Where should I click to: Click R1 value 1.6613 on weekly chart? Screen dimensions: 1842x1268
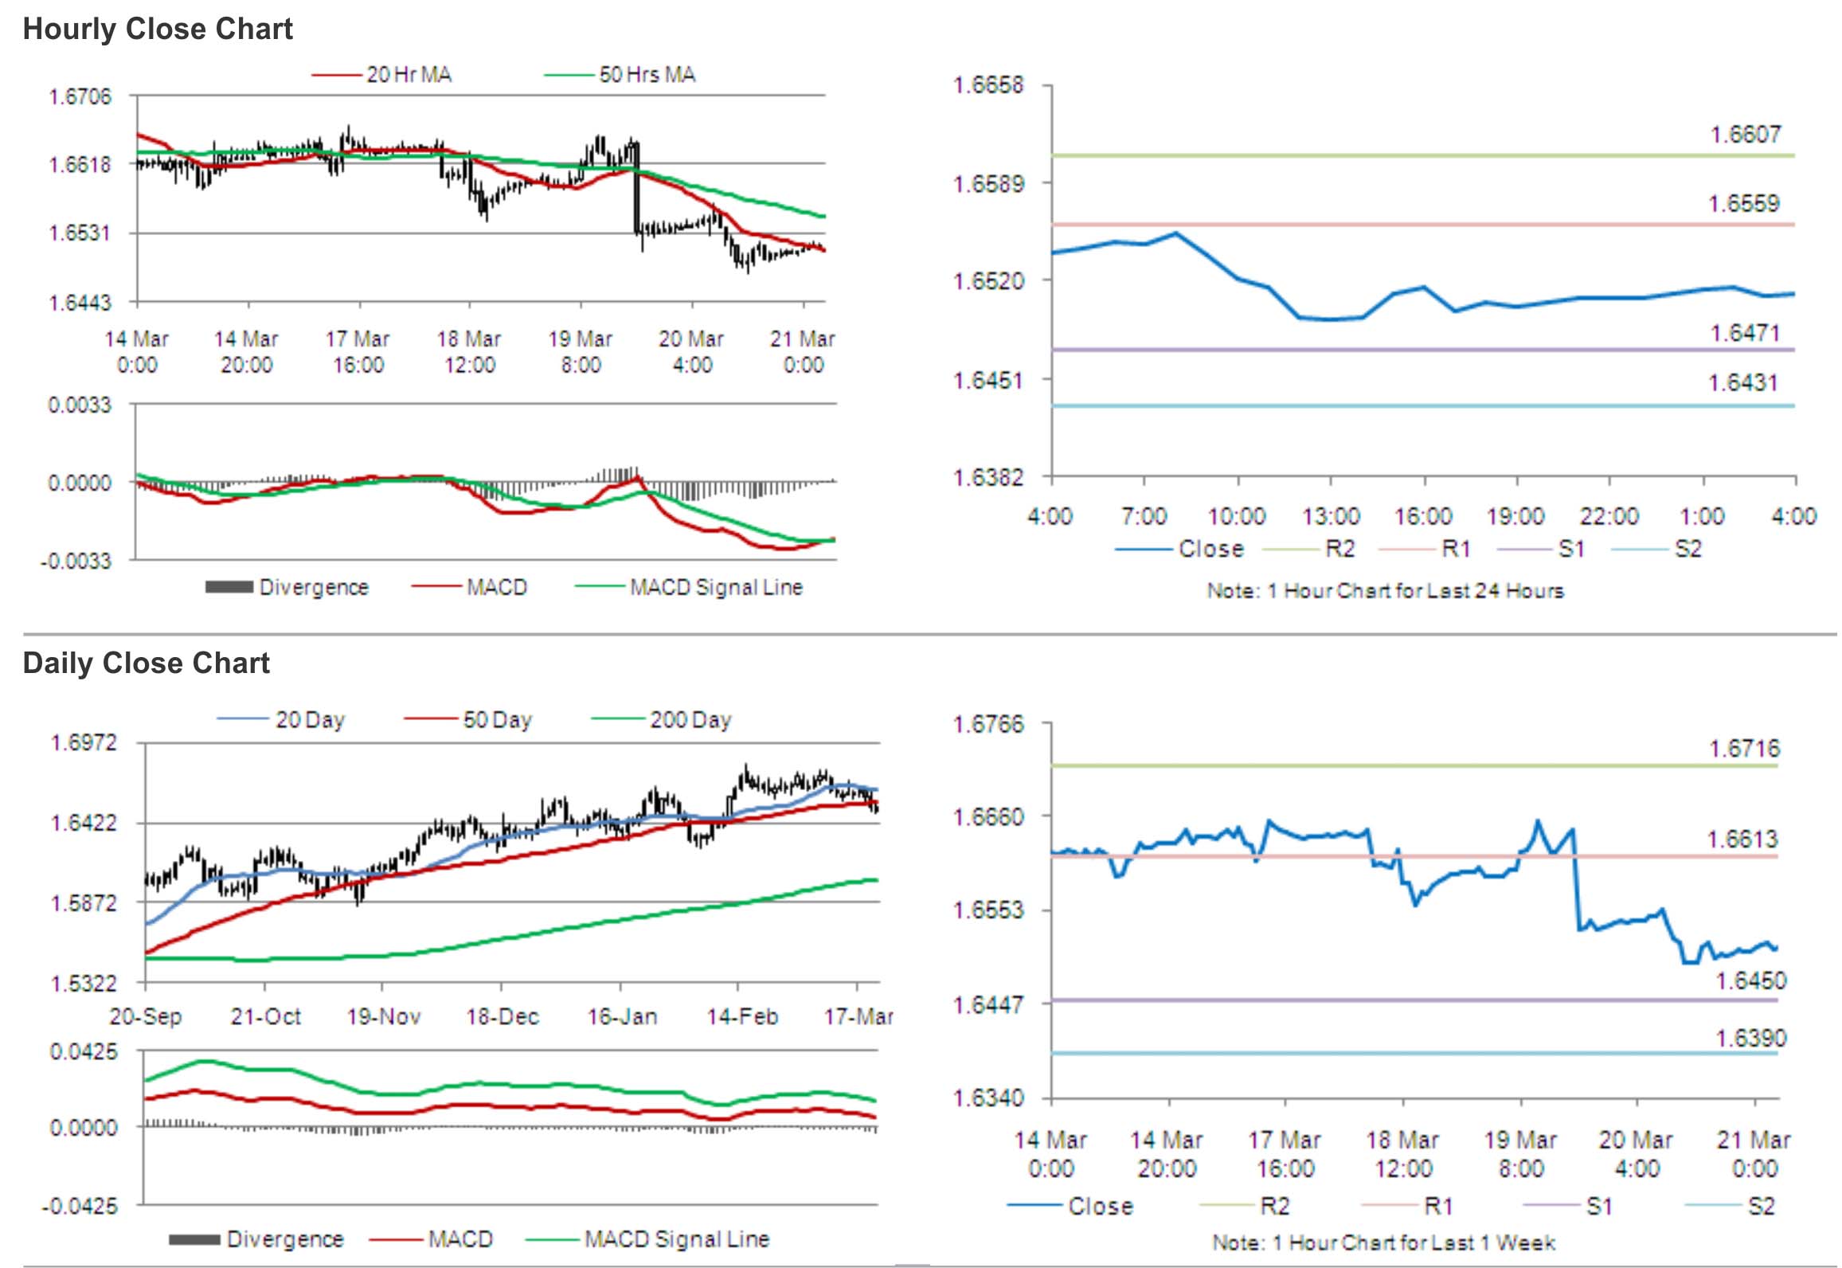point(1742,839)
